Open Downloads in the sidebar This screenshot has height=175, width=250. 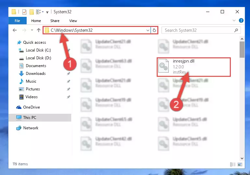coord(36,74)
